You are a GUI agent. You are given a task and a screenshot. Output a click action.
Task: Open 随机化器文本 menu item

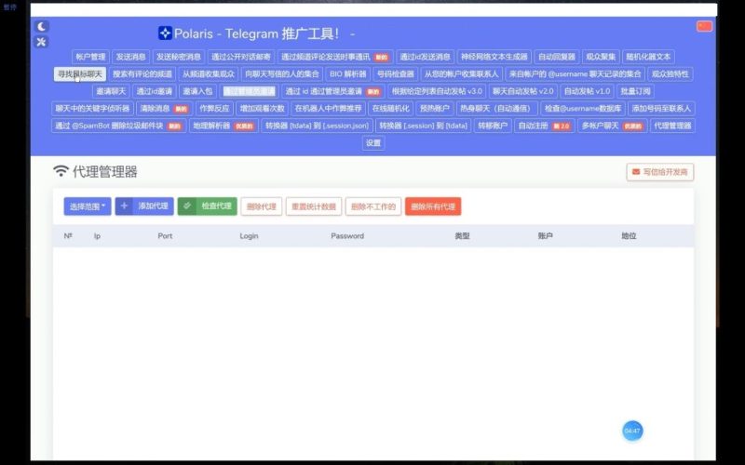point(648,57)
